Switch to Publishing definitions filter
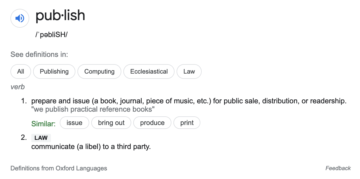Screen dimensions: 360x179 click(x=54, y=71)
